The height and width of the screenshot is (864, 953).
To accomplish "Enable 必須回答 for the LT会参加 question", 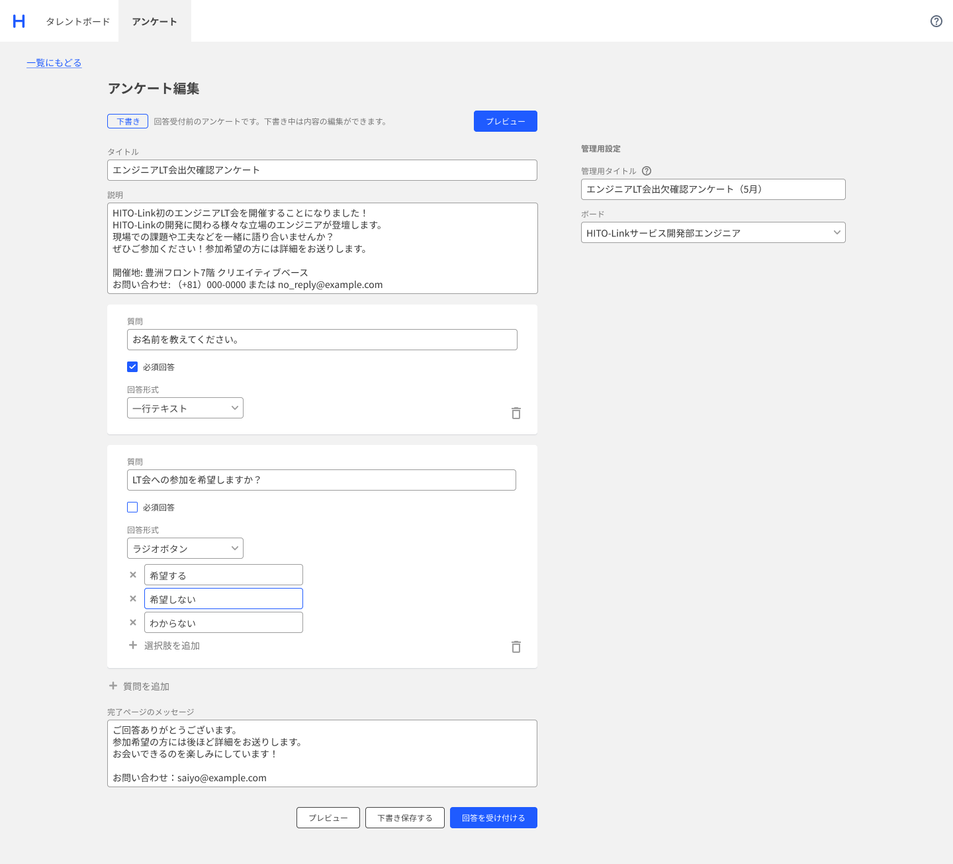I will coord(132,507).
